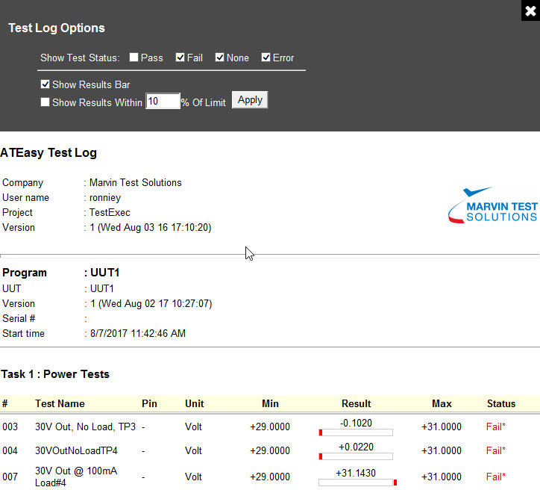
Task: Select the 30VOutNoLoadTP4 test name
Action: (76, 450)
